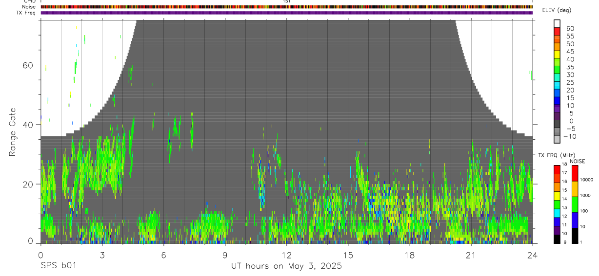
Task: Click the 3 hour tick label on the time axis
Action: tap(102, 255)
